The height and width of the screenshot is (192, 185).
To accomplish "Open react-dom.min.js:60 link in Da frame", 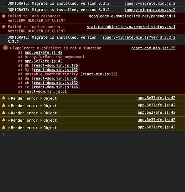I will [x=55, y=78].
